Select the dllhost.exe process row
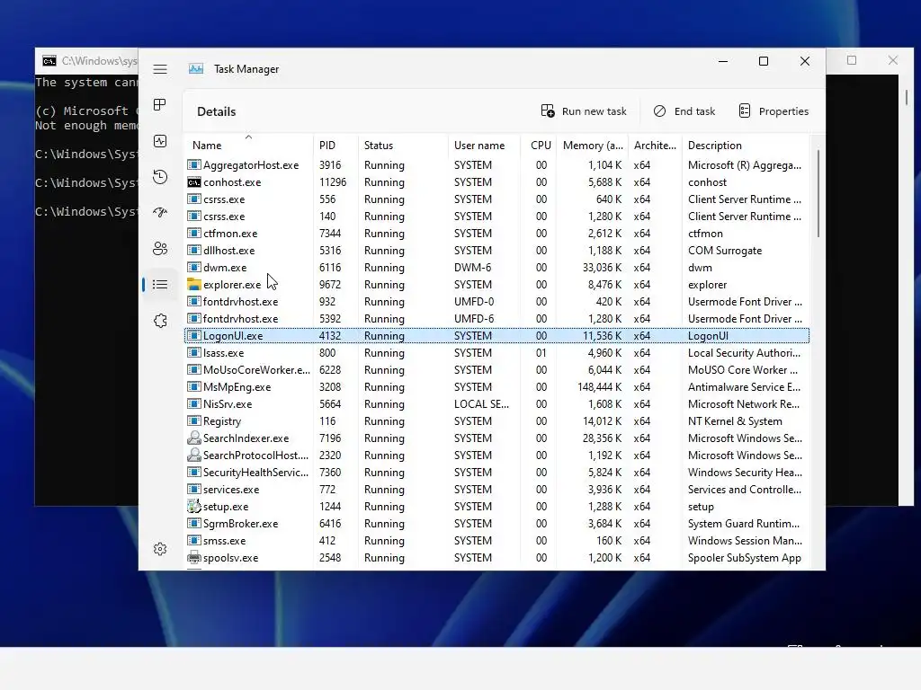This screenshot has height=690, width=921. [496, 250]
